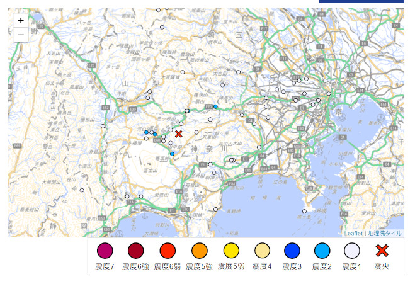The height and width of the screenshot is (284, 415).
Task: Click the blue 震度2 marker northeast of epicenter
Action: [x=215, y=106]
